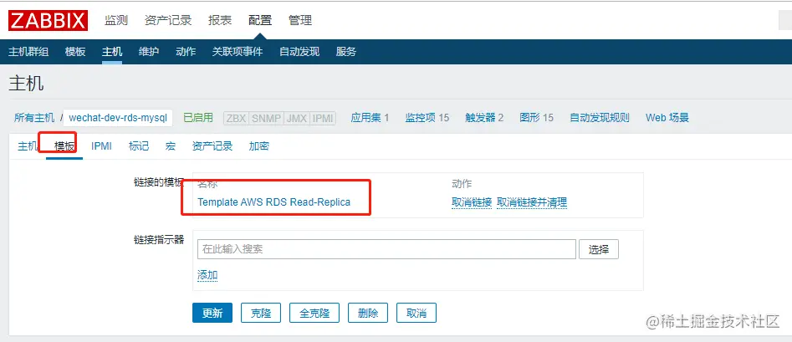Open 自动发现 submenu

pyautogui.click(x=299, y=52)
